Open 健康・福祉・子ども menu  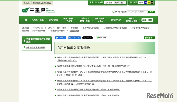pos(69,20)
